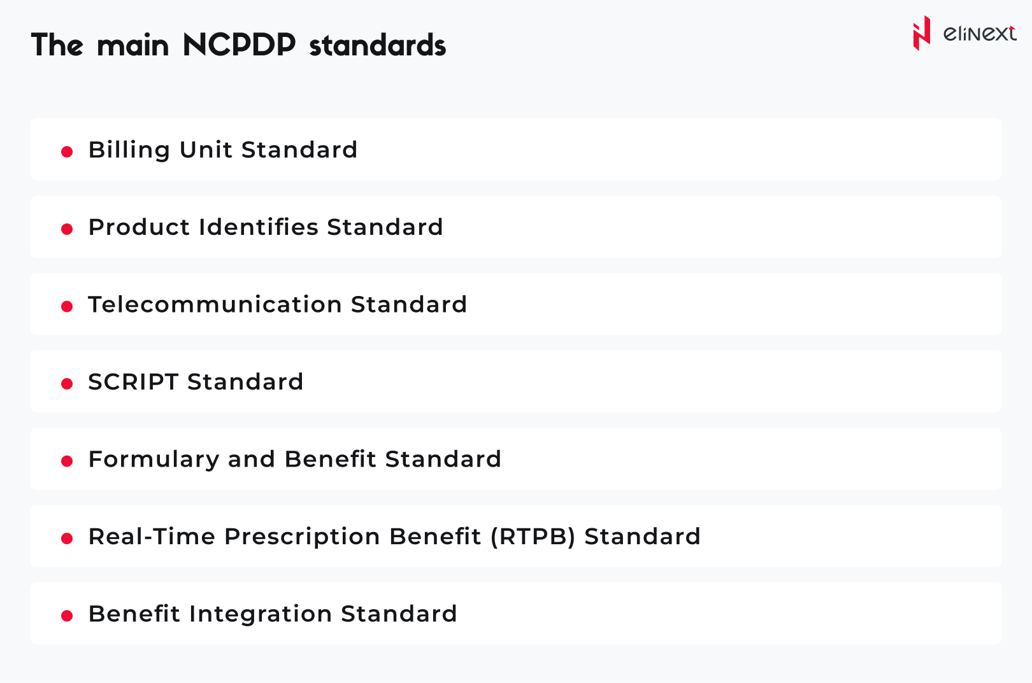Click the bullet beside Benefit Integration Standard
Image resolution: width=1032 pixels, height=683 pixels.
(x=67, y=616)
